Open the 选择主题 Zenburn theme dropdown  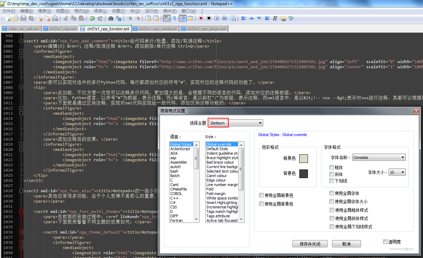point(236,123)
